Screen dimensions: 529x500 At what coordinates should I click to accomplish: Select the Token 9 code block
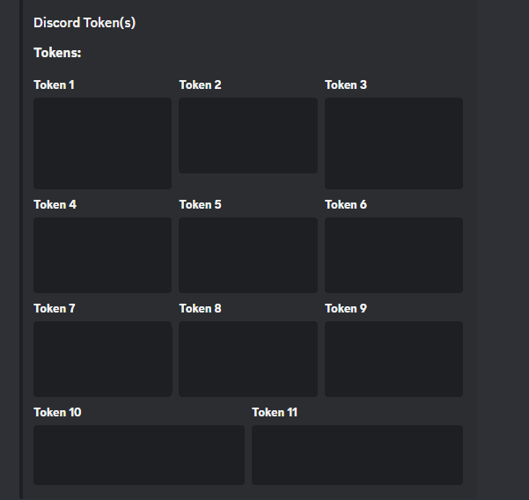393,359
